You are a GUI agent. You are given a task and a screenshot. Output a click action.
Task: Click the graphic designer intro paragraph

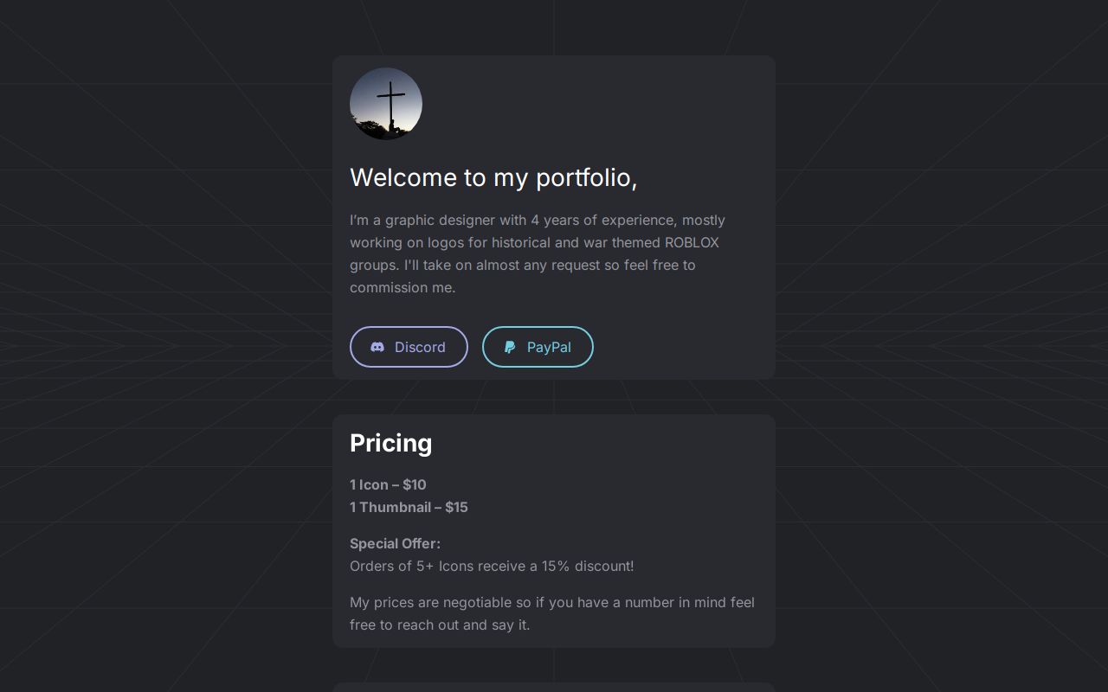(x=537, y=253)
